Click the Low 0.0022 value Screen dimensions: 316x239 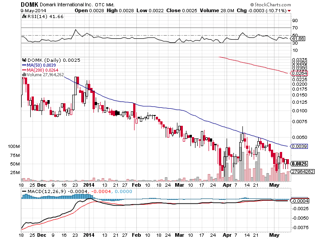click(150, 10)
